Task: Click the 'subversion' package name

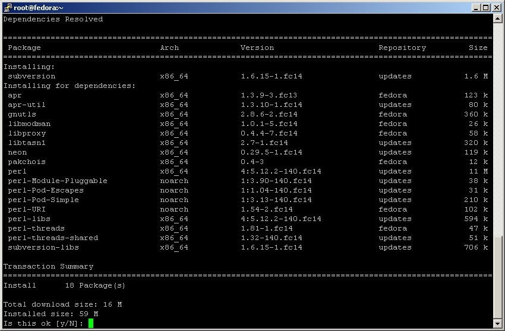Action: coord(31,76)
